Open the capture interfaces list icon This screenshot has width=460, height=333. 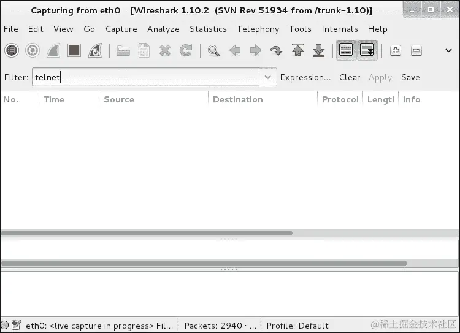(x=12, y=50)
